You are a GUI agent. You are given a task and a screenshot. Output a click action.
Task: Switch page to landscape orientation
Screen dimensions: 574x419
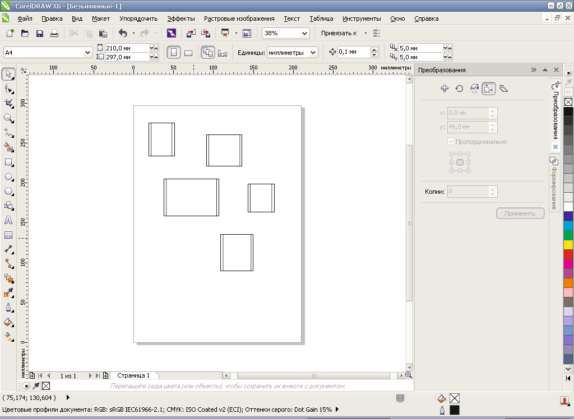(x=188, y=53)
